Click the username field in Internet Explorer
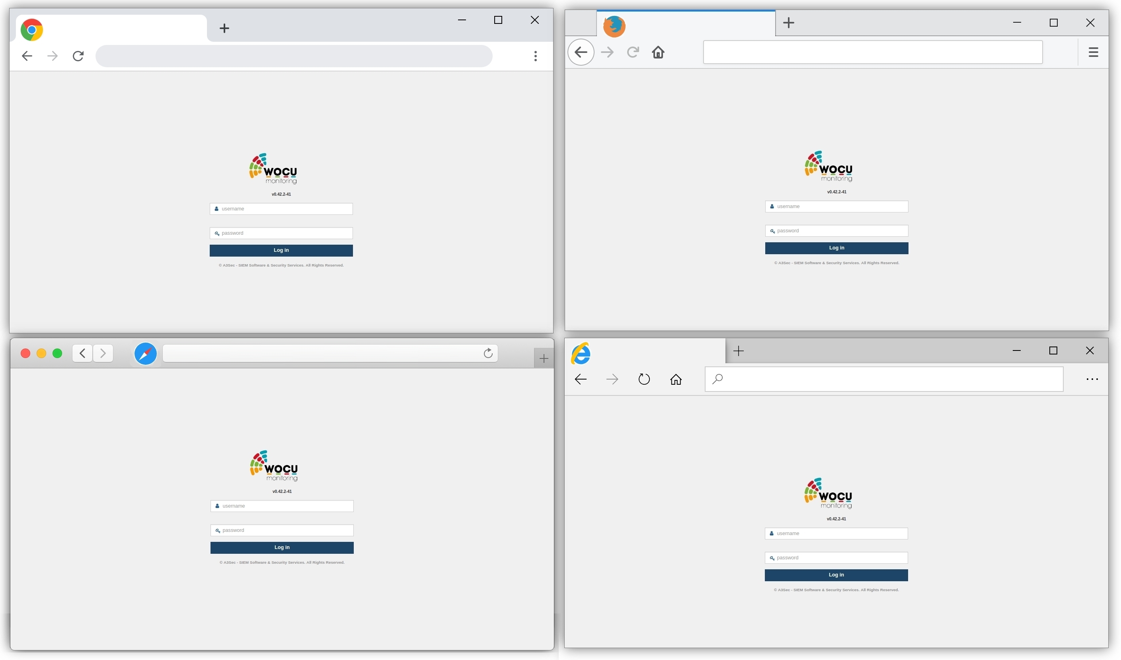Viewport: 1121px width, 660px height. (836, 534)
